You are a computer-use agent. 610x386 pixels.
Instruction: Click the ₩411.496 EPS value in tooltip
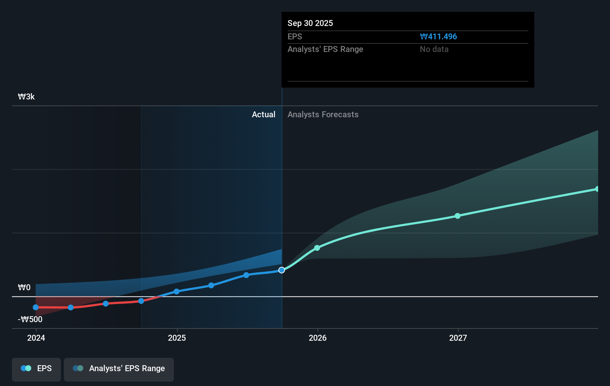pos(438,37)
